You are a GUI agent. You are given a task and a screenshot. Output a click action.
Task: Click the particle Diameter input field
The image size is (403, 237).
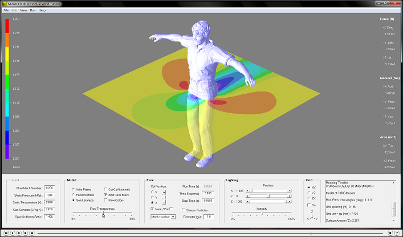(x=209, y=217)
